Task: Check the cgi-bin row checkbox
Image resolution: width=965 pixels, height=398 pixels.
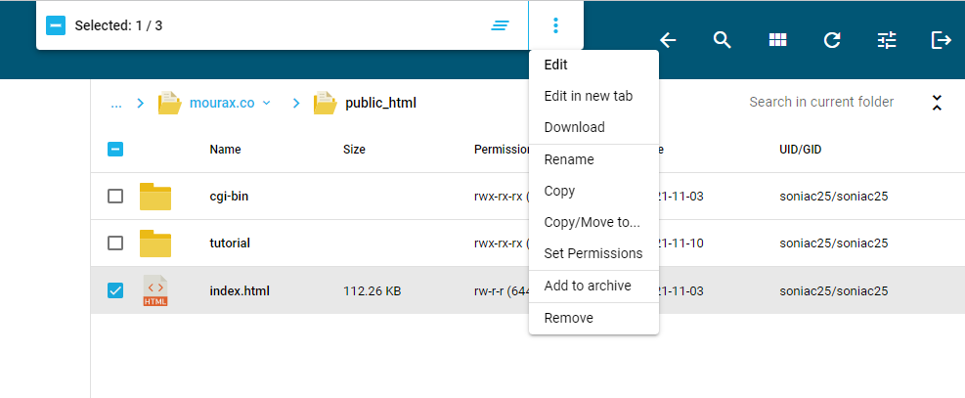Action: [115, 197]
